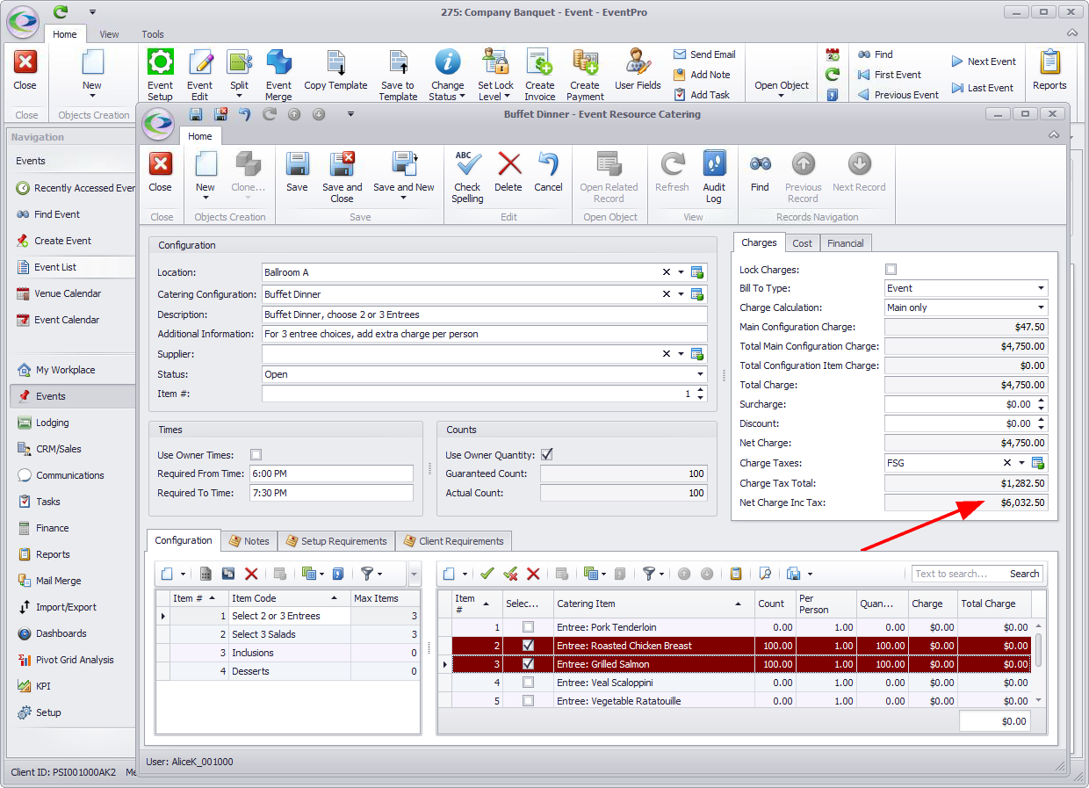Click the Description field
Screen dimensions: 1089x788
tap(484, 314)
